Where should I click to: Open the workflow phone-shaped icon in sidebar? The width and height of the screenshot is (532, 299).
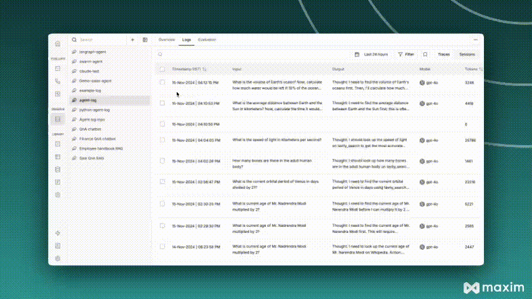click(57, 81)
